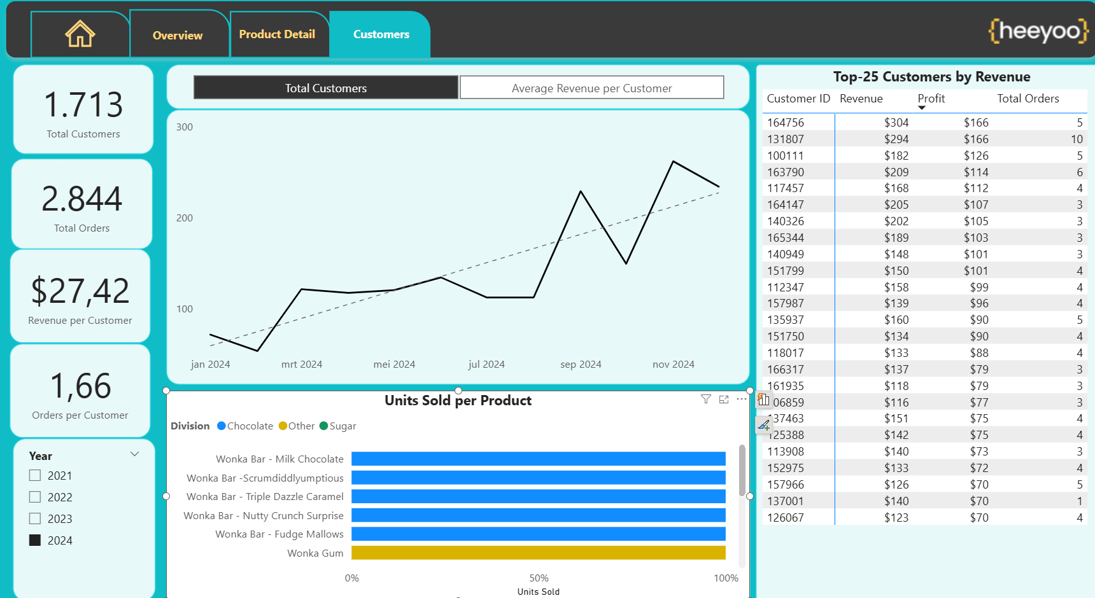This screenshot has height=598, width=1095.
Task: Click the format paintbrush icon
Action: pyautogui.click(x=763, y=425)
